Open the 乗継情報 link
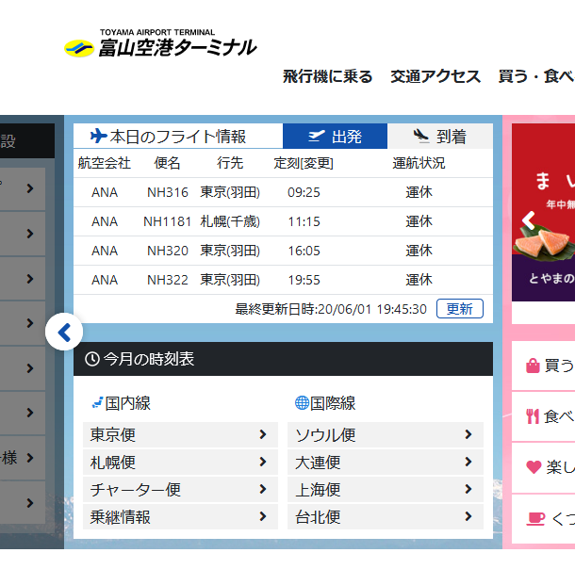The width and height of the screenshot is (575, 569). 180,516
